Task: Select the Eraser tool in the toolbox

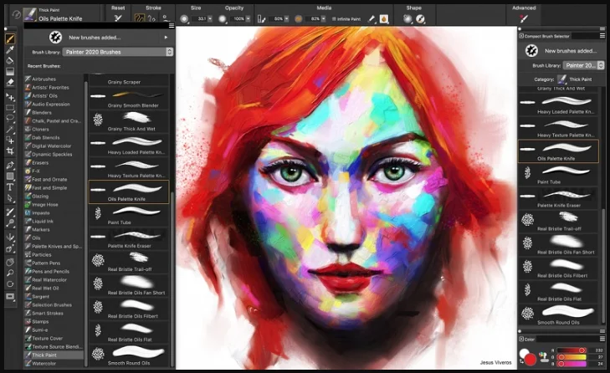Action: click(10, 83)
